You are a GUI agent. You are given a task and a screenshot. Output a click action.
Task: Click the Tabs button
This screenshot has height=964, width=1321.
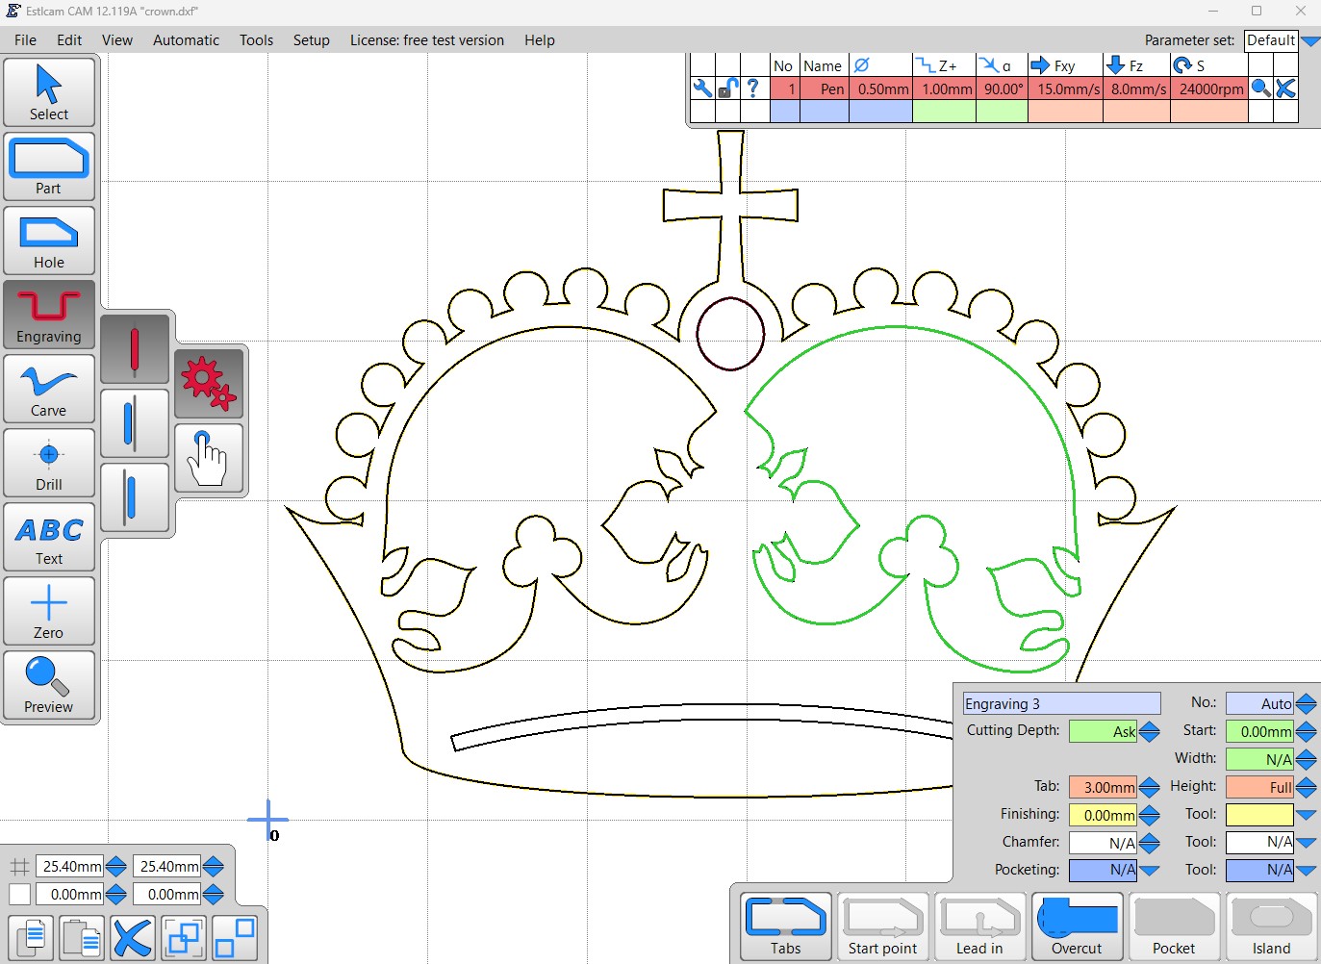pos(786,926)
